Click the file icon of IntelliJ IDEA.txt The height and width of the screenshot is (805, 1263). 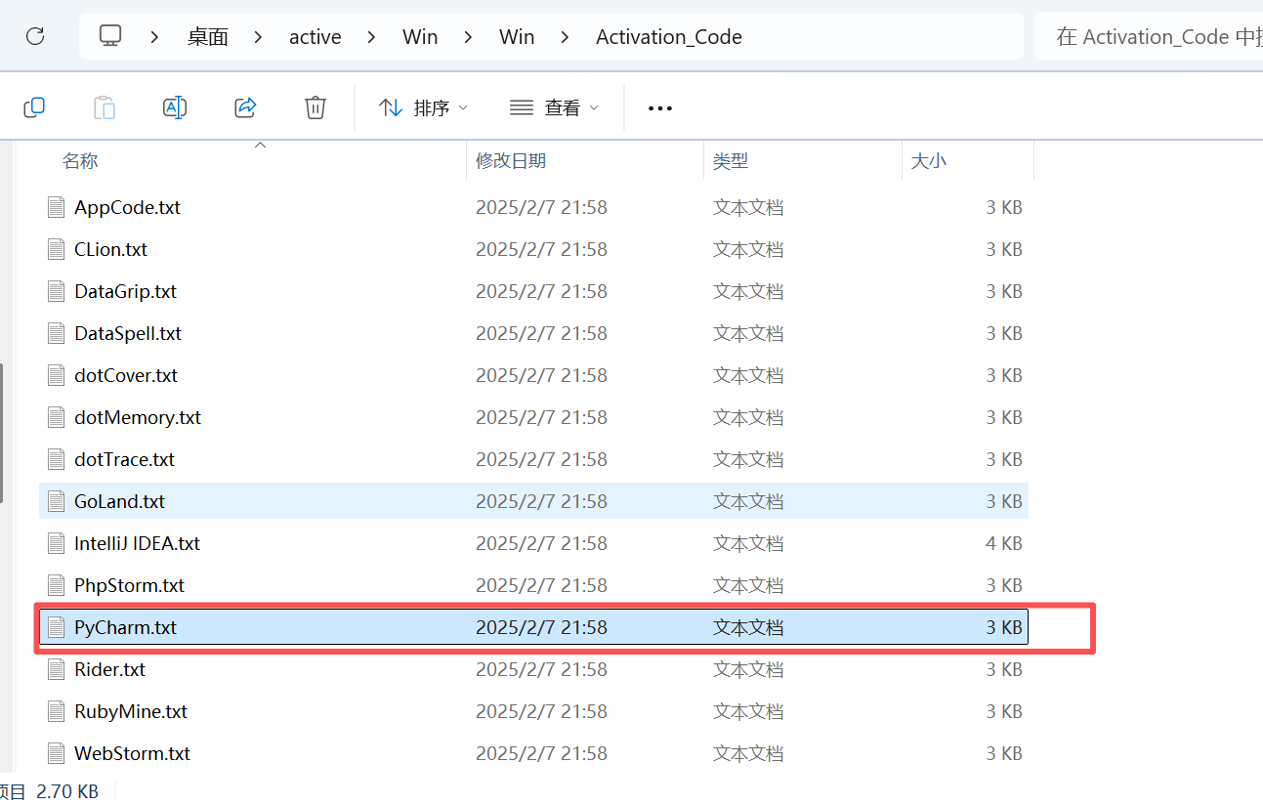coord(57,543)
